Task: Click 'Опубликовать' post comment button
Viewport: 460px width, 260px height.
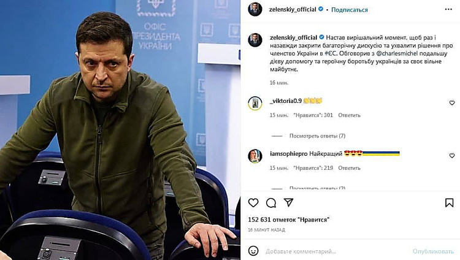Action: click(x=433, y=251)
